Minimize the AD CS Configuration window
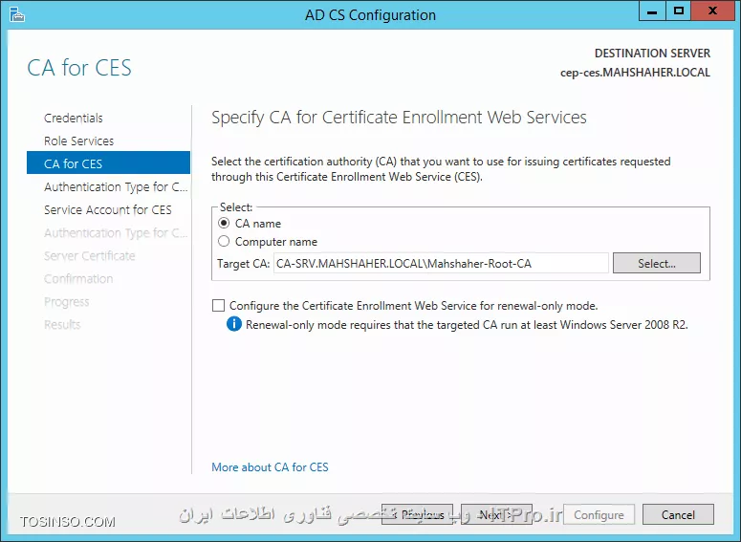This screenshot has height=542, width=741. 652,11
